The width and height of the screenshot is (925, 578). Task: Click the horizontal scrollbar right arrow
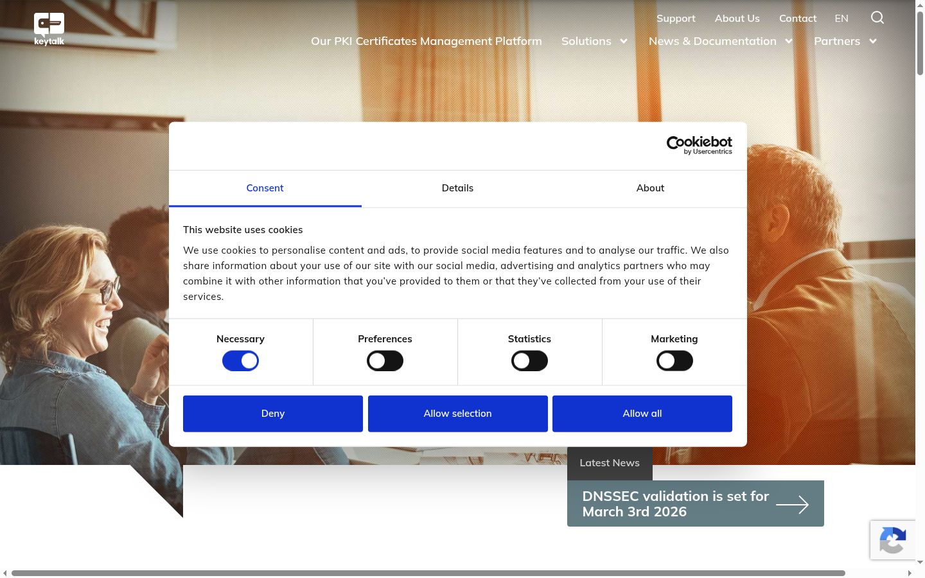tap(910, 573)
